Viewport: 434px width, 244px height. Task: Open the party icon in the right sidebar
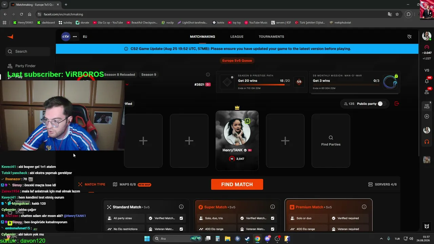click(427, 106)
